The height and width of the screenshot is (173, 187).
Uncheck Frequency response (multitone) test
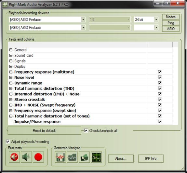tap(160, 72)
